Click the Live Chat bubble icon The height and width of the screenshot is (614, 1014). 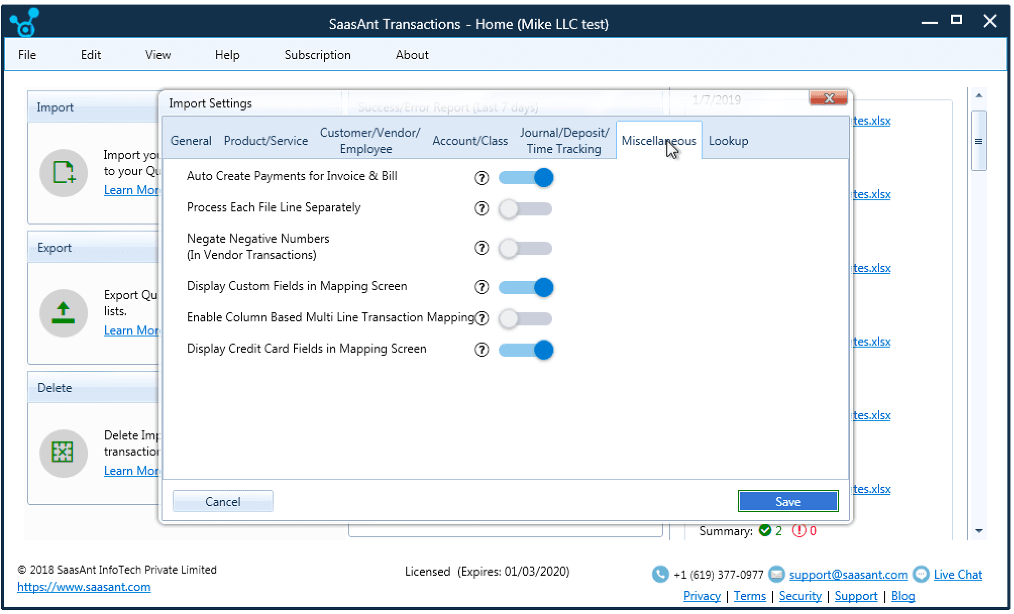click(922, 574)
